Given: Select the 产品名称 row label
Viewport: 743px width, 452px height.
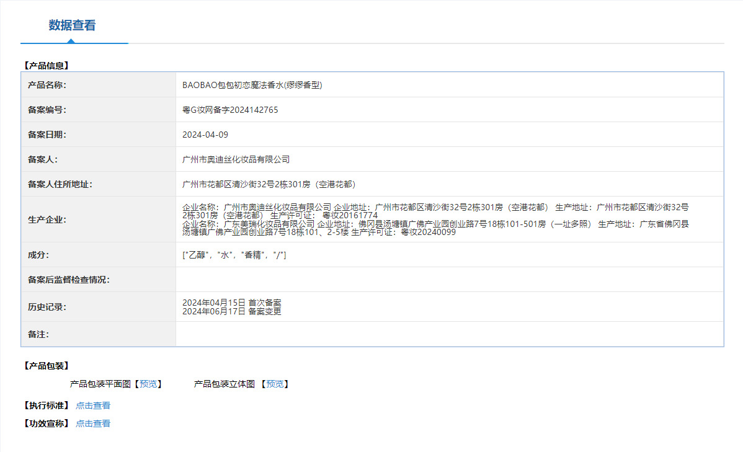Looking at the screenshot, I should point(47,86).
